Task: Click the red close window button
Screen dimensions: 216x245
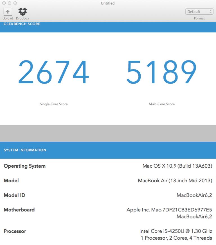Action: pos(4,3)
